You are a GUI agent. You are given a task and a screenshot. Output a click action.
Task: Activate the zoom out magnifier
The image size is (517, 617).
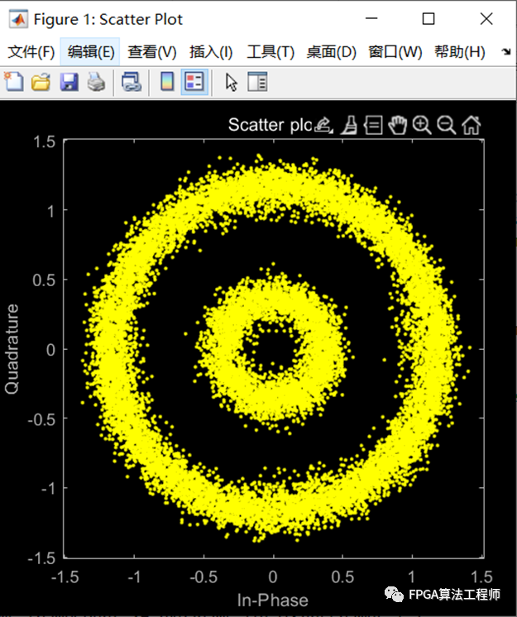446,125
